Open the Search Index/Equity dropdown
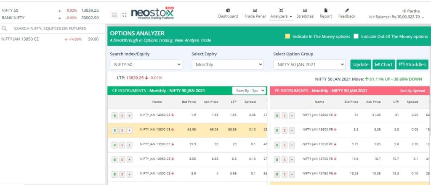Viewport: 431px width, 185px height. pos(146,65)
